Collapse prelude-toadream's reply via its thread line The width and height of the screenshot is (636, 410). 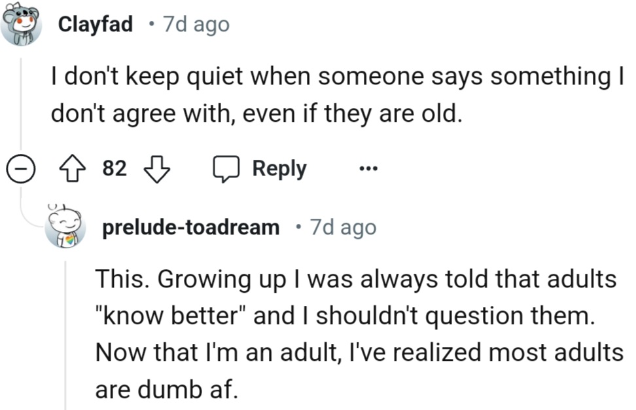(65, 334)
